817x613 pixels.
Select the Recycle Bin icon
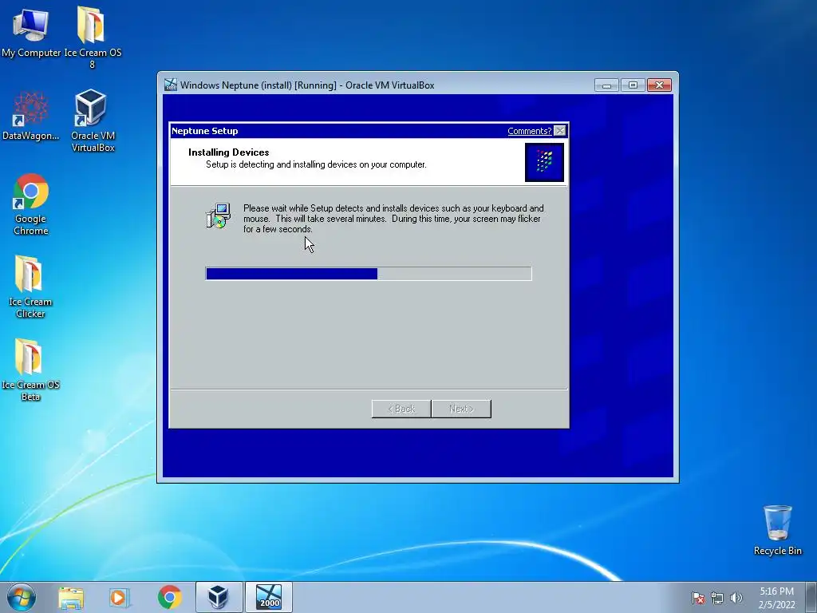[x=777, y=530]
